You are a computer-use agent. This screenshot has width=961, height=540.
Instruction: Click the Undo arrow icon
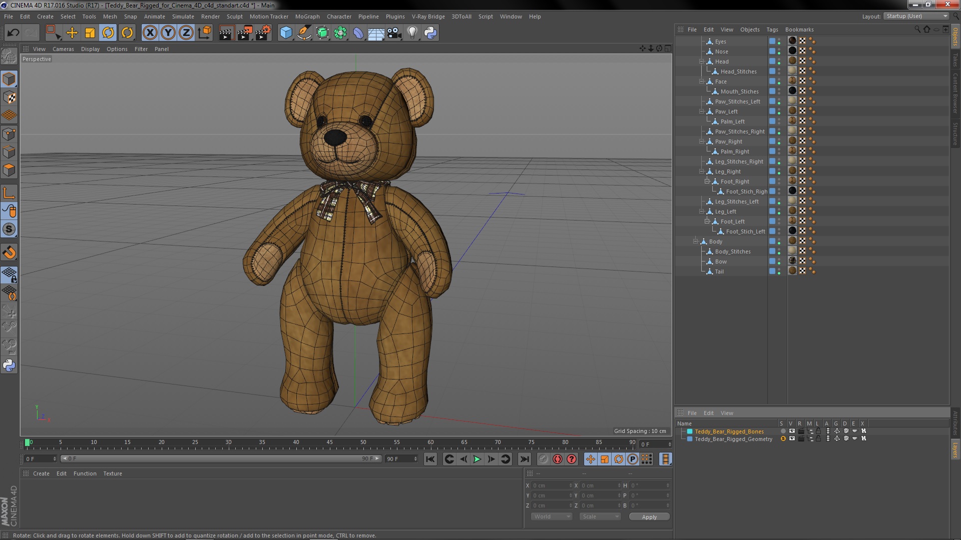13,33
